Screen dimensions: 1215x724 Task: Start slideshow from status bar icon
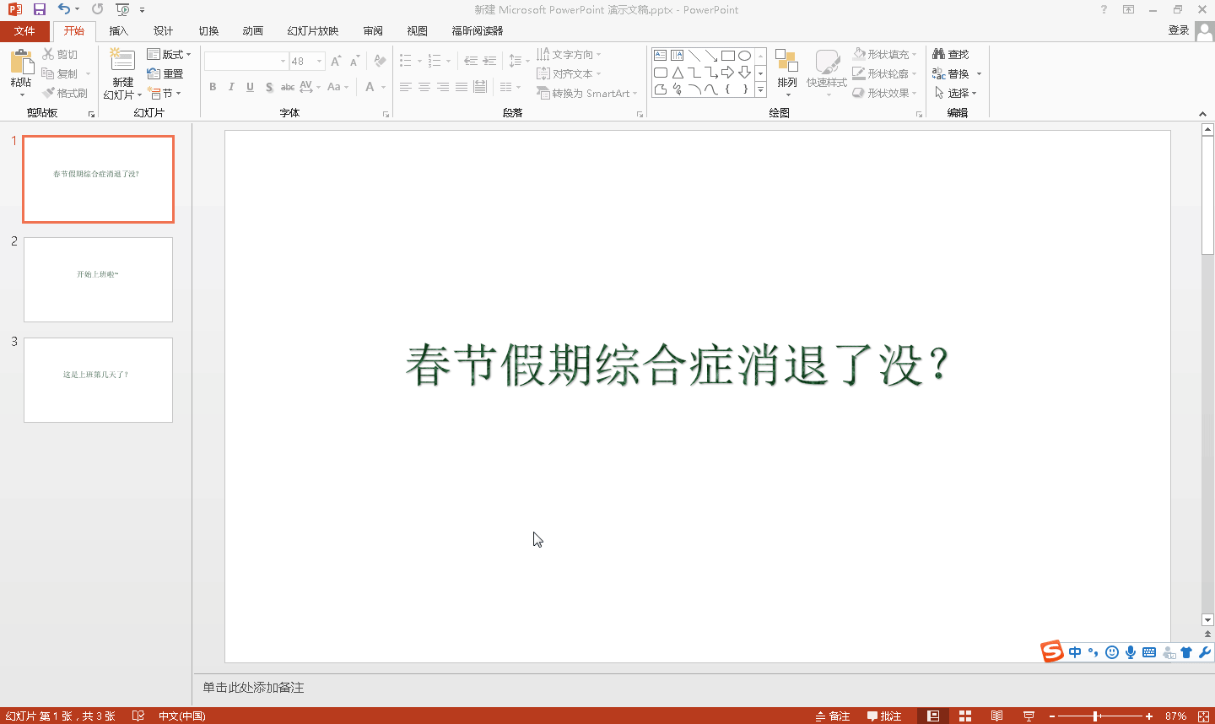[1029, 716]
